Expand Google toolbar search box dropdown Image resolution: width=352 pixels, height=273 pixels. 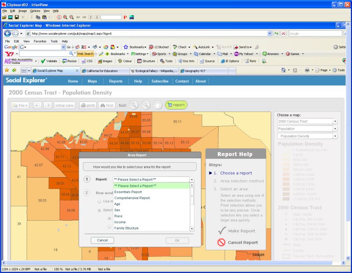point(63,47)
